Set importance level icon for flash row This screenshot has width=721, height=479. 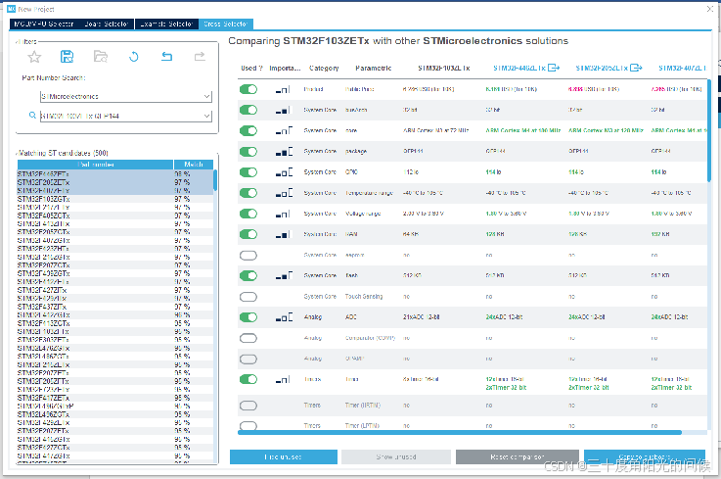tap(284, 276)
